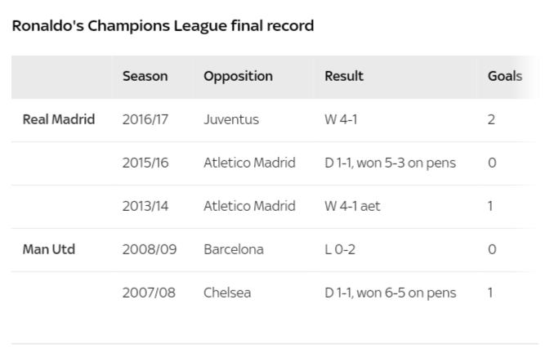Screen dimensions: 545x349
Task: Click the Goals column header
Action: [505, 76]
